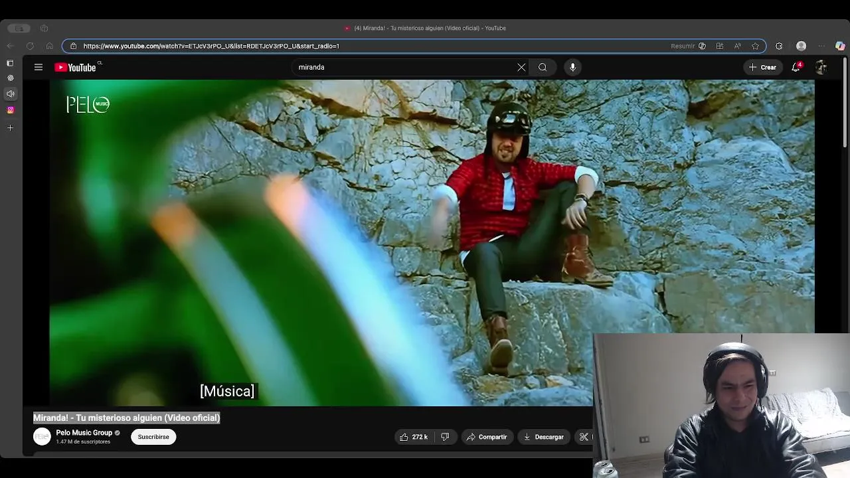This screenshot has height=478, width=850.
Task: Open the Crear button menu
Action: click(762, 67)
